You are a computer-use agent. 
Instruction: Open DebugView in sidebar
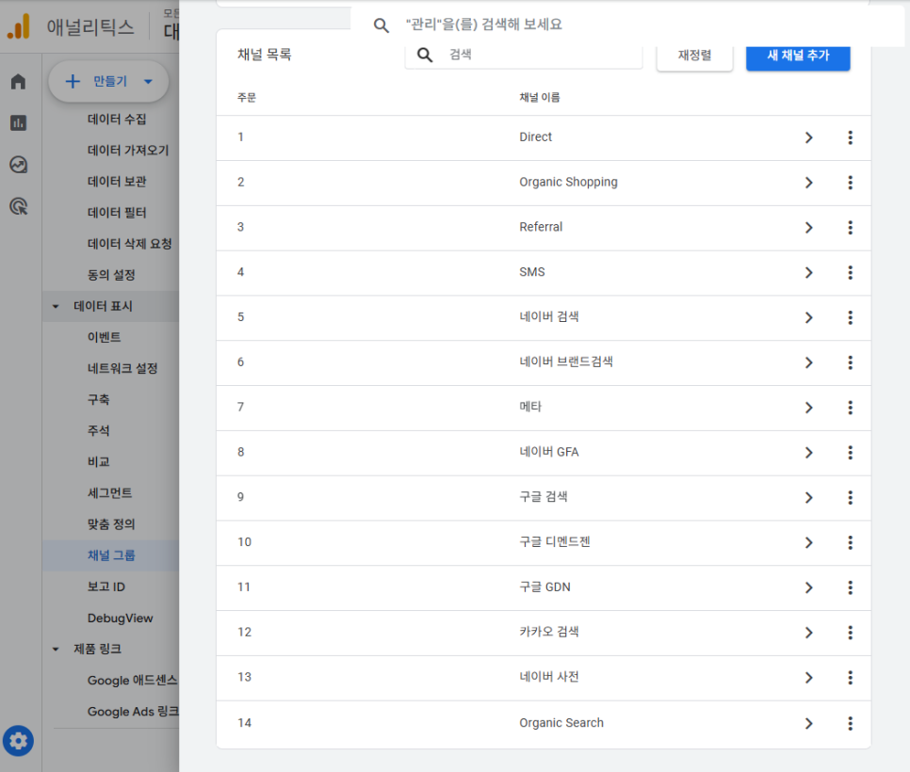(x=121, y=619)
